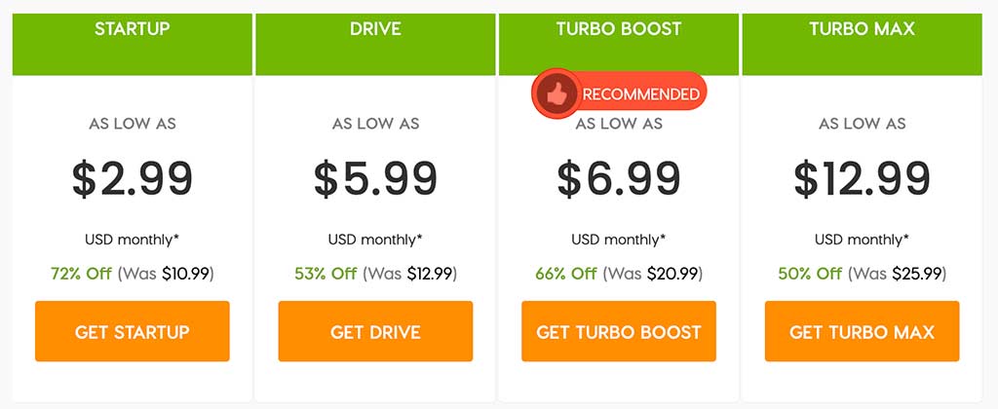998x409 pixels.
Task: Open the Turbo Boost plan header
Action: tap(618, 29)
